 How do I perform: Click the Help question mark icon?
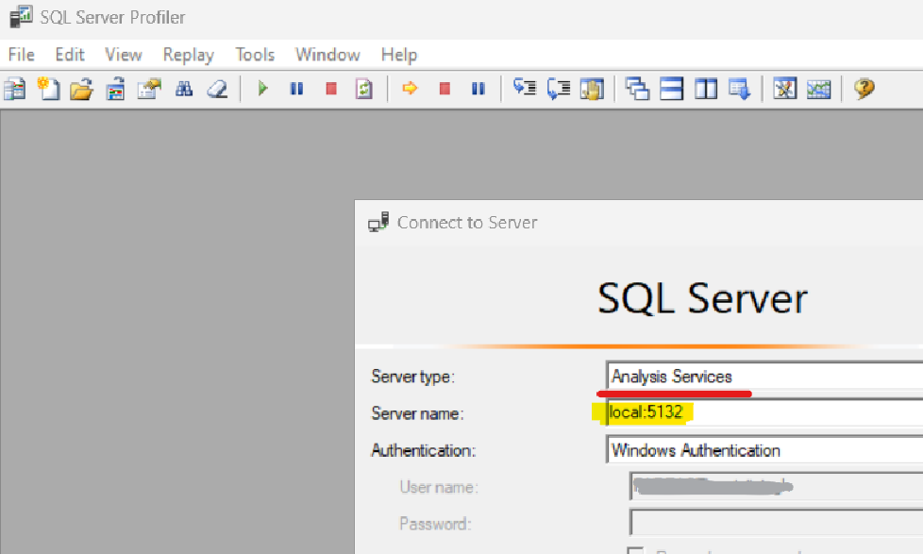(x=864, y=89)
